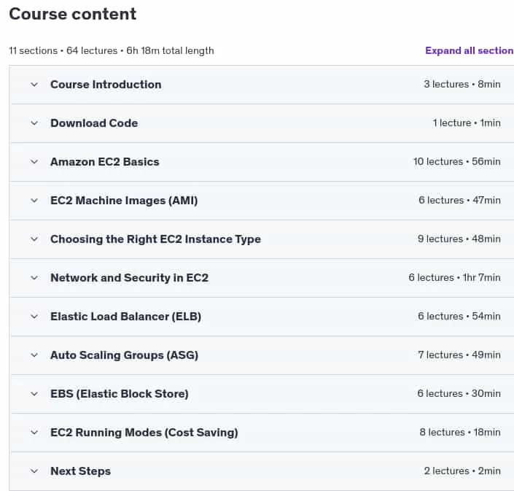Open the EC2 Machine Images (AMI) title
The height and width of the screenshot is (491, 514).
click(x=124, y=201)
